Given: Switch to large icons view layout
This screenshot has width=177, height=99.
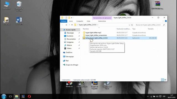Looking at the screenshot, I should 165,80.
